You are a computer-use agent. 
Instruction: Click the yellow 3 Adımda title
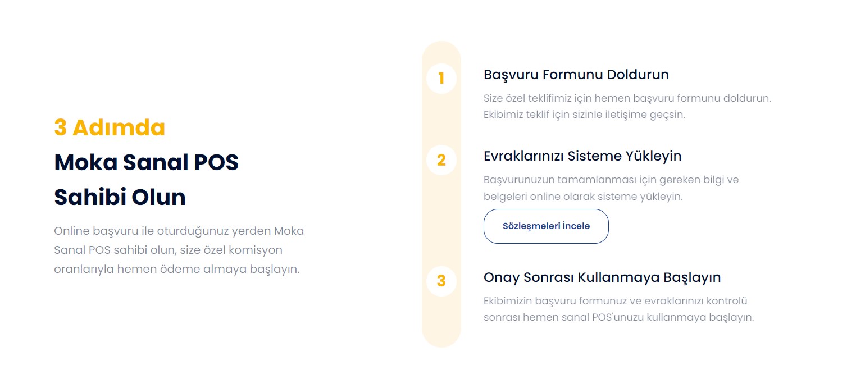[x=110, y=128]
